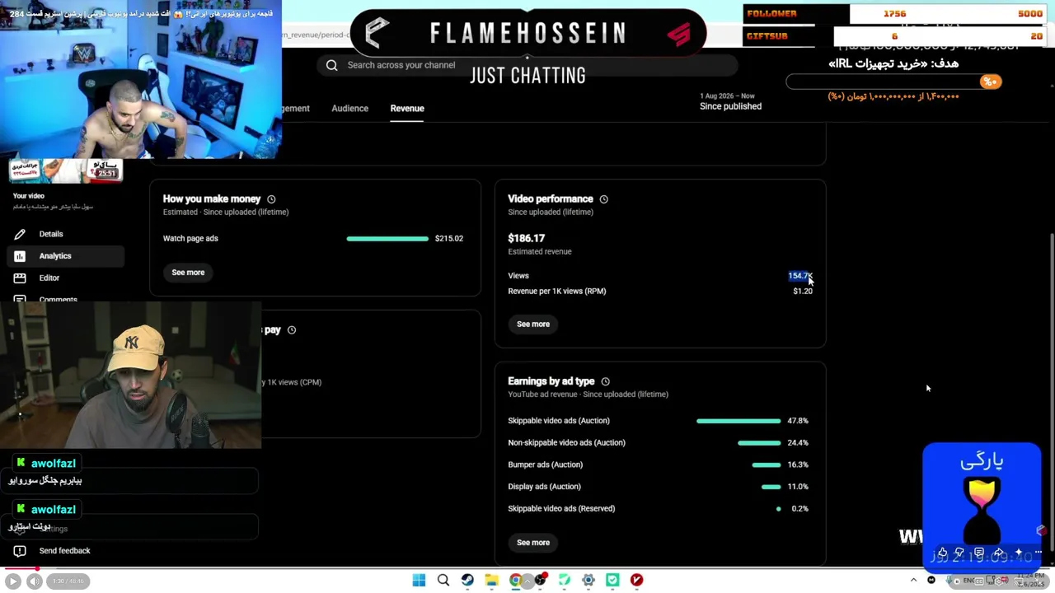Click the 'Your video' sidebar heading

point(29,196)
